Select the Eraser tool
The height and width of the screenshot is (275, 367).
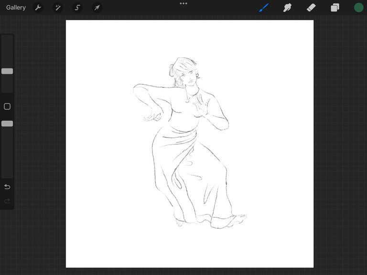[311, 8]
